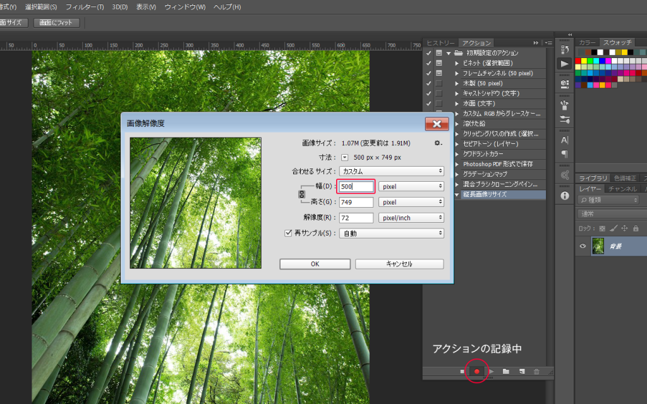The width and height of the screenshot is (647, 404).
Task: Click the 画面にフィット button
Action: (56, 23)
